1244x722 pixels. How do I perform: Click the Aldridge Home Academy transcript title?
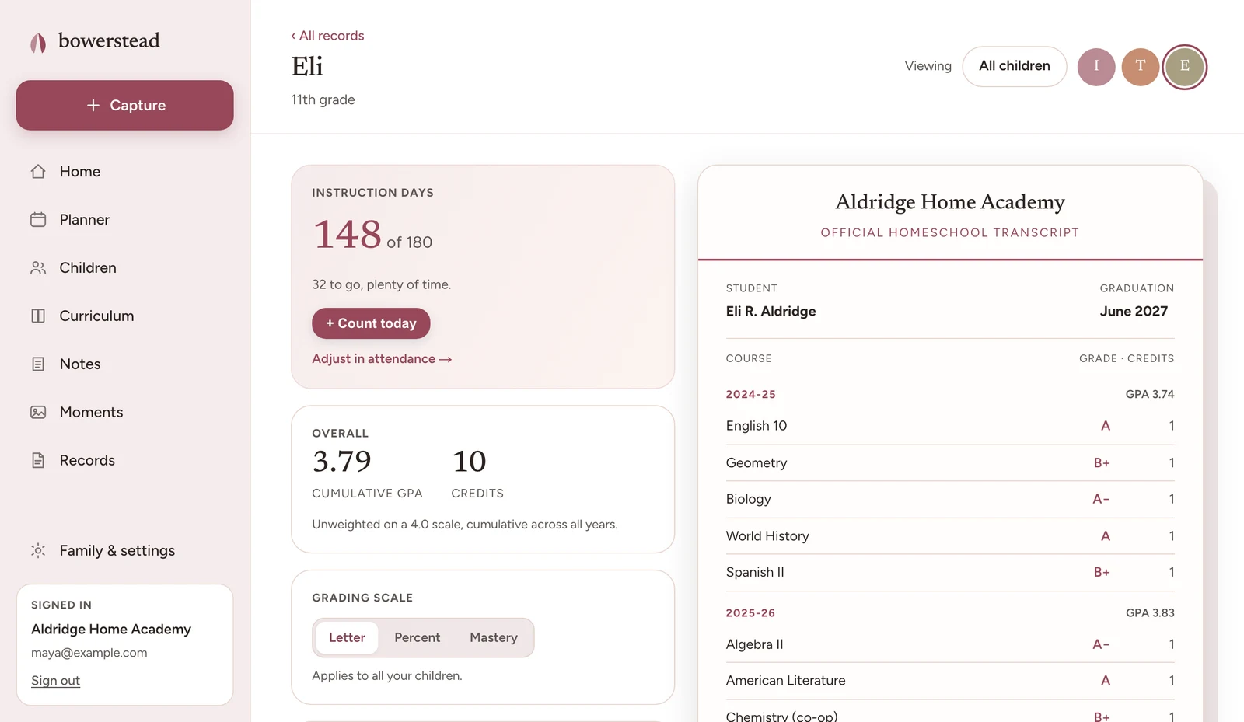pyautogui.click(x=950, y=202)
